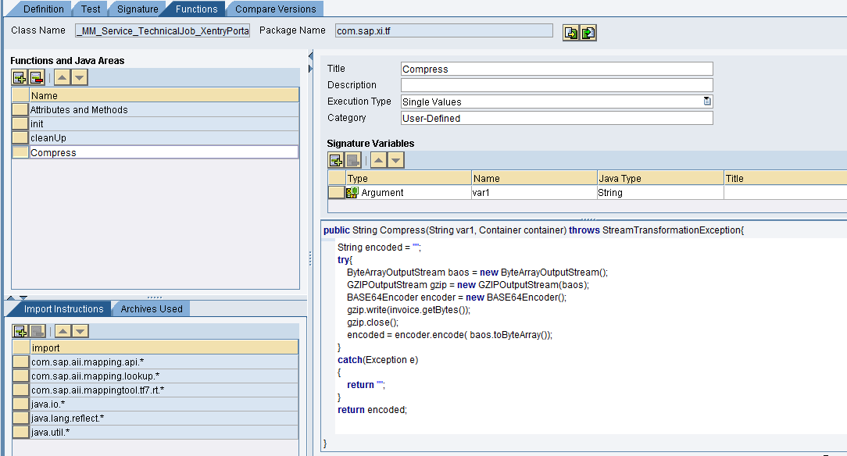The height and width of the screenshot is (456, 847).
Task: Move selected function up in the Functions list
Action: [x=62, y=77]
